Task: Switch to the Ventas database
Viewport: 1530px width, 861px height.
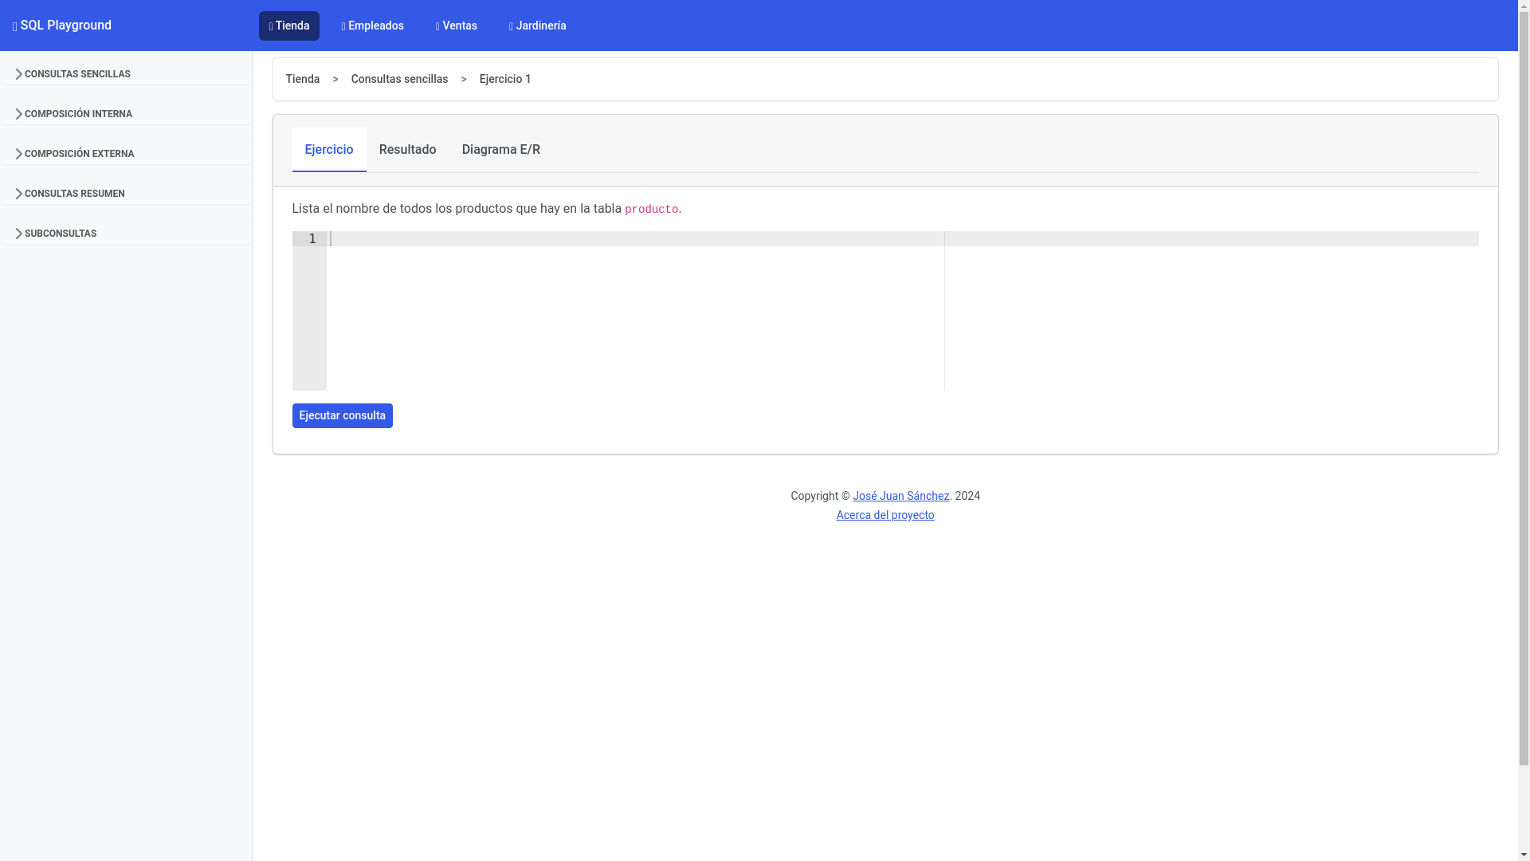Action: click(x=457, y=26)
